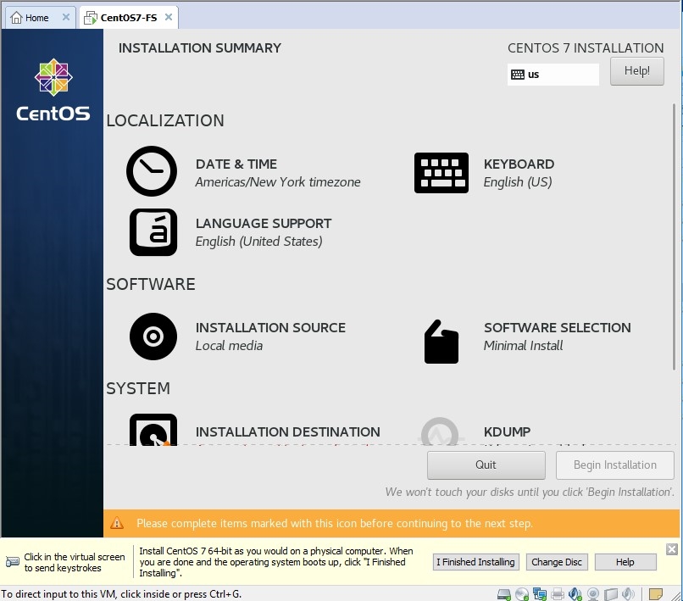Image resolution: width=683 pixels, height=601 pixels.
Task: Click the CentOS installer Help! button
Action: click(x=637, y=71)
